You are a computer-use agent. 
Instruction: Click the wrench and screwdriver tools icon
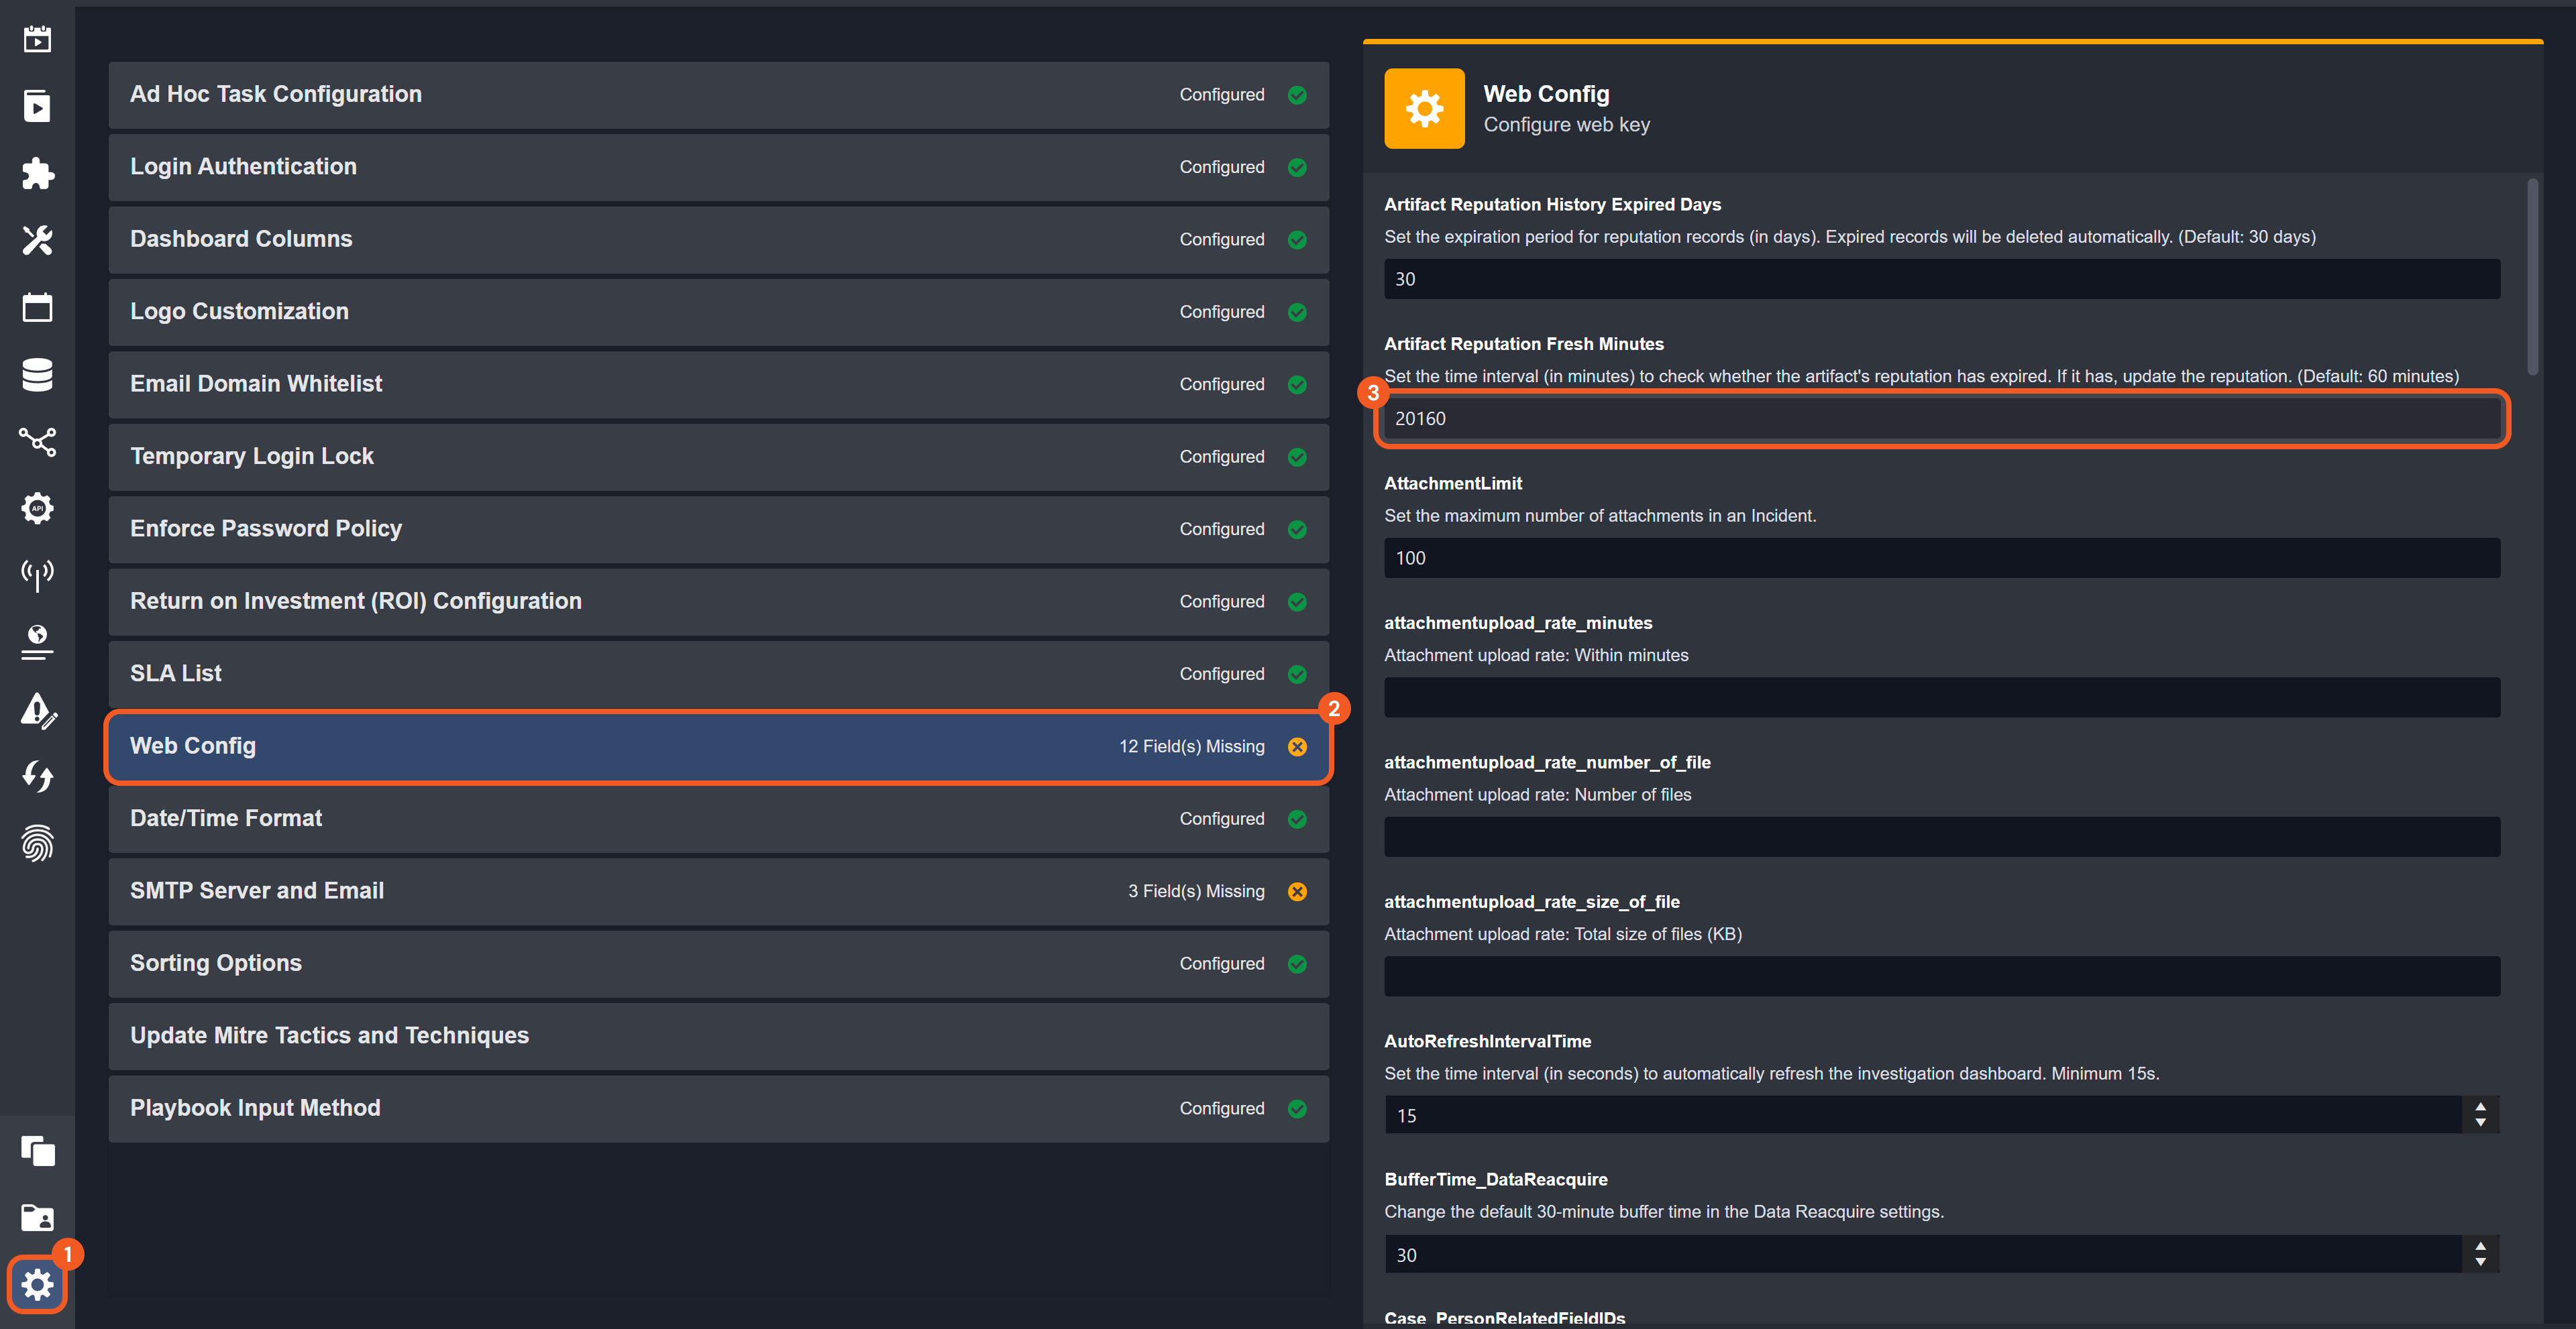[37, 240]
